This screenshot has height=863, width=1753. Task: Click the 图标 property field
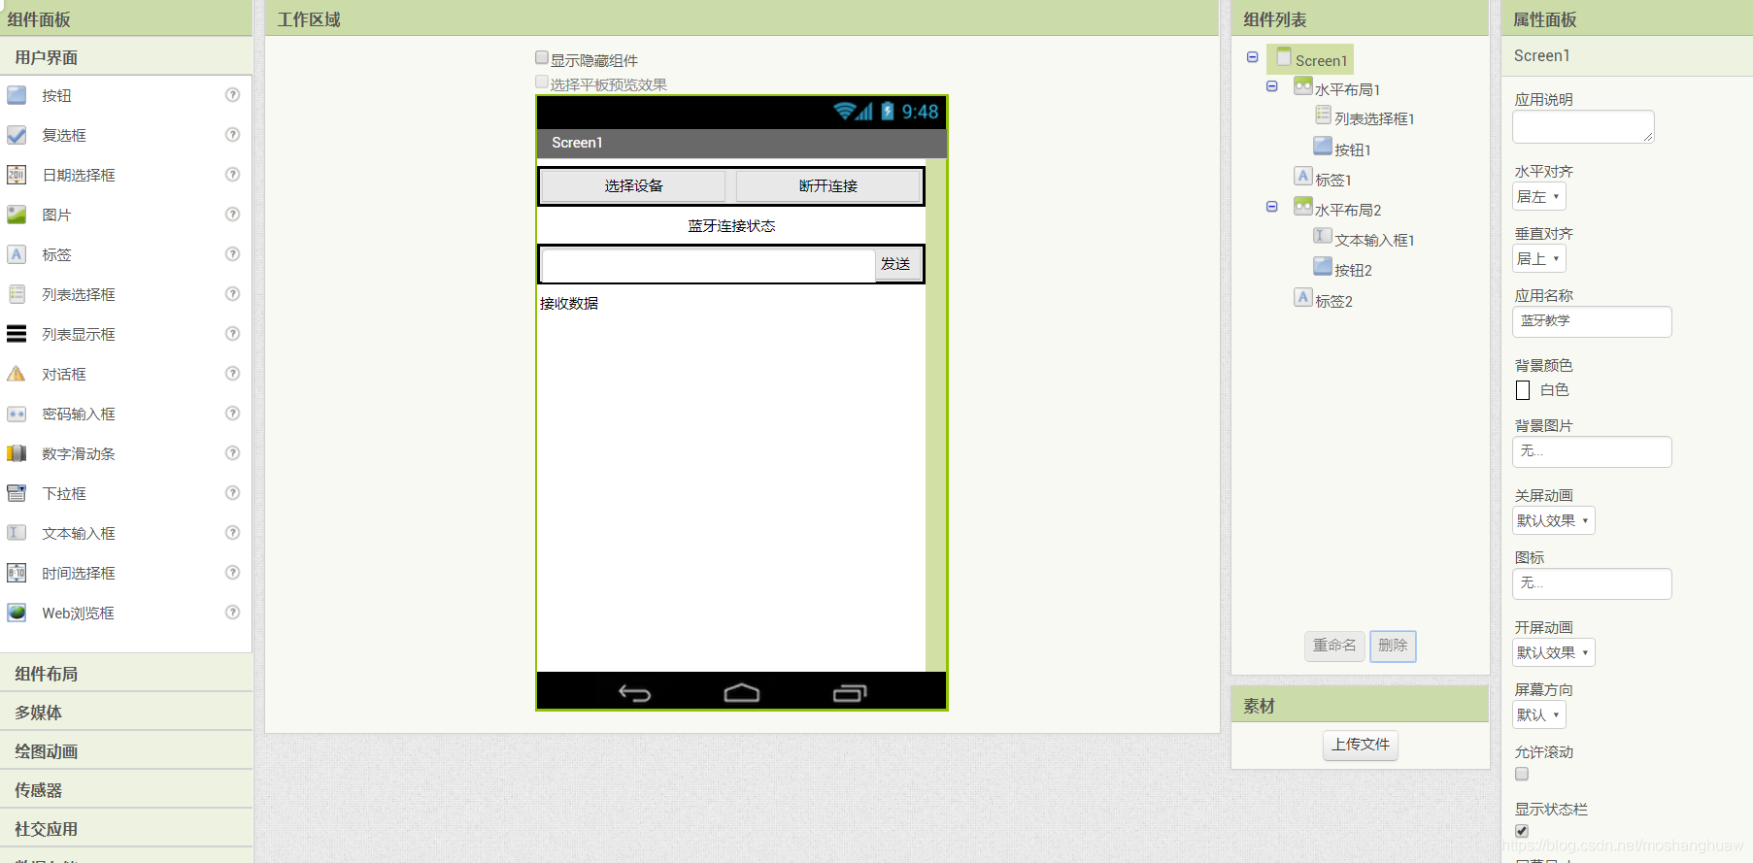pos(1592,583)
